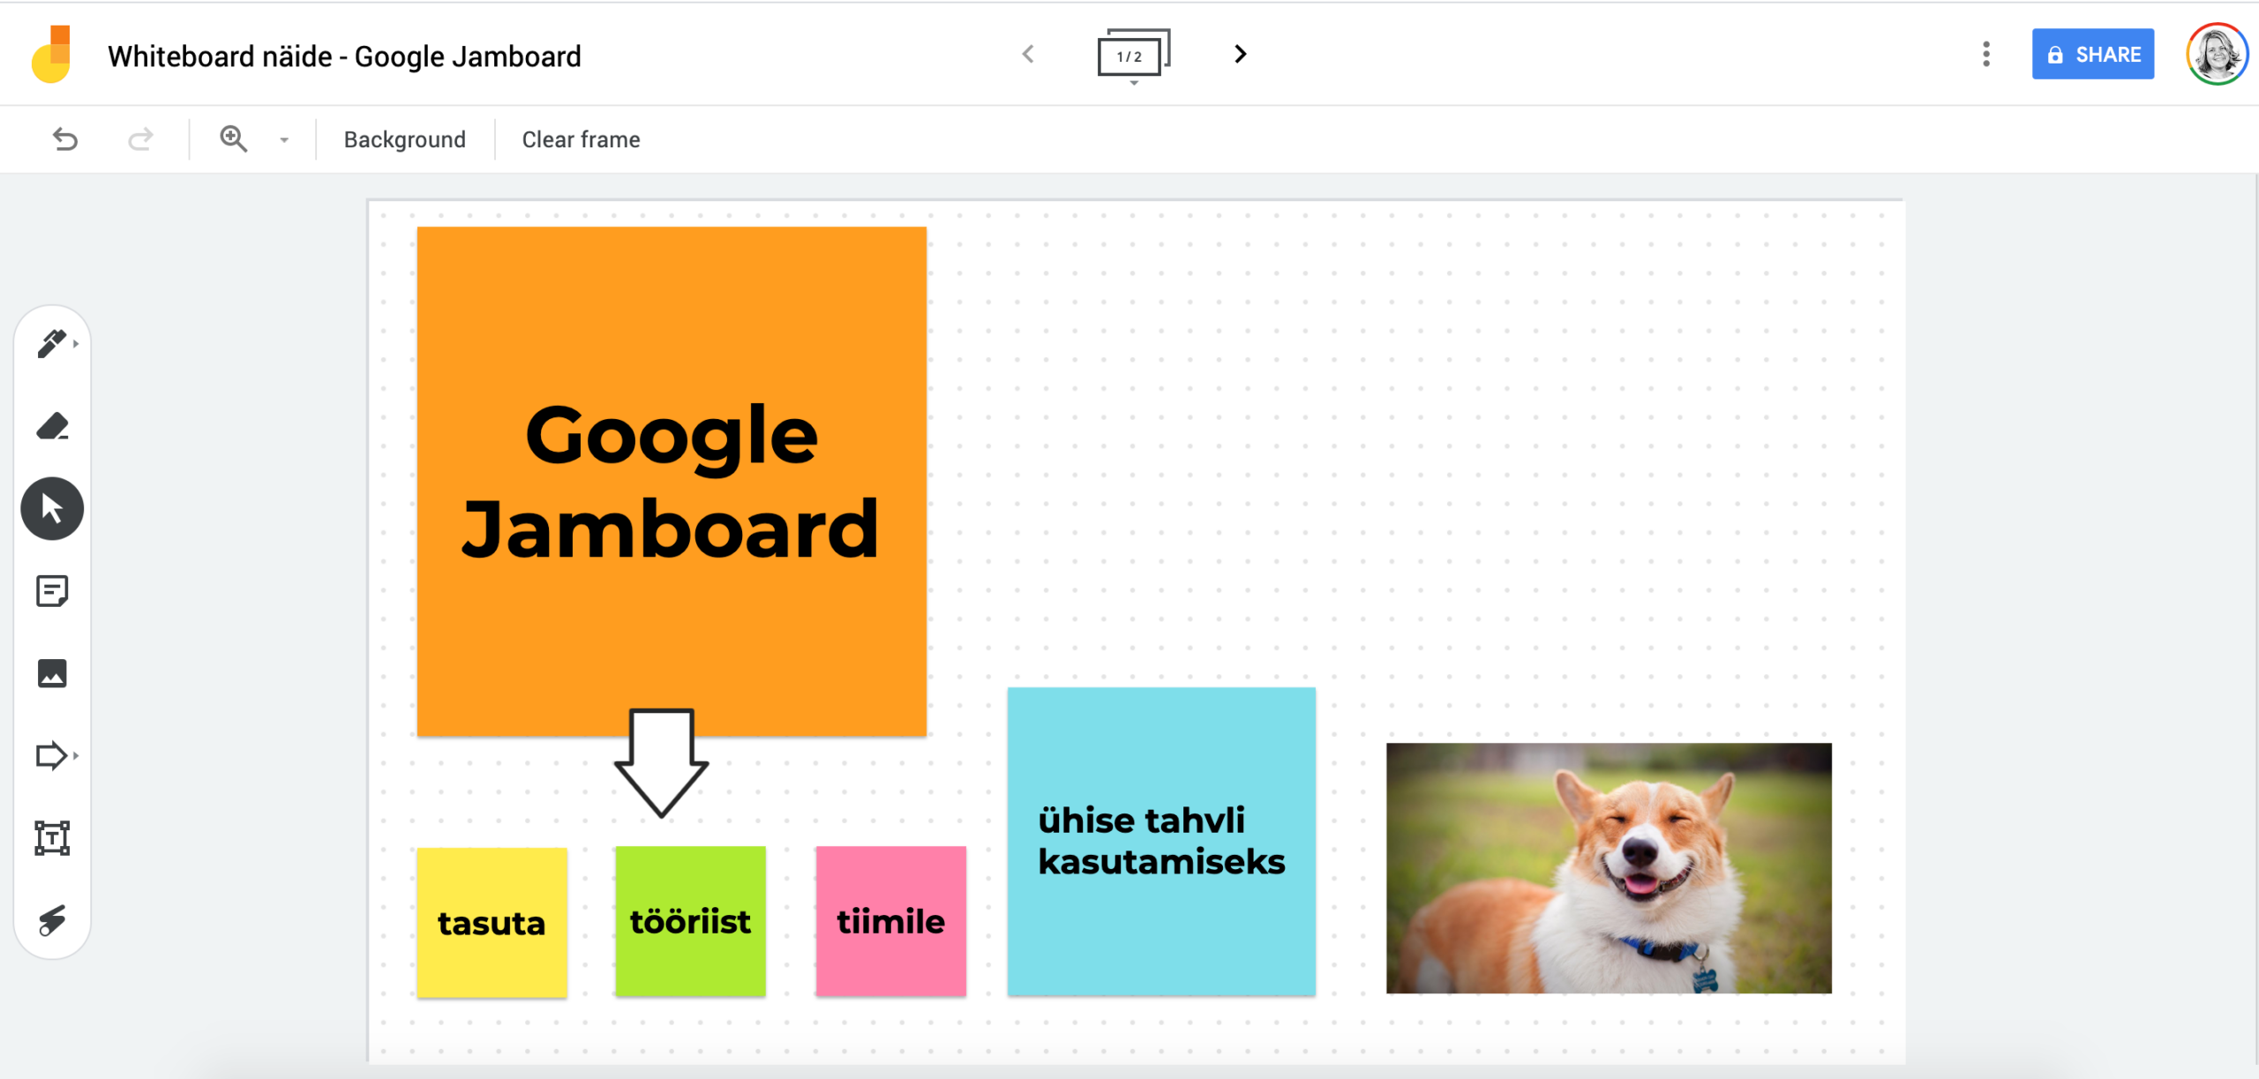Select the eraser tool
The width and height of the screenshot is (2259, 1079).
50,426
